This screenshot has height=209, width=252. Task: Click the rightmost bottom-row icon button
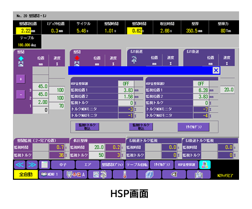coord(199,174)
